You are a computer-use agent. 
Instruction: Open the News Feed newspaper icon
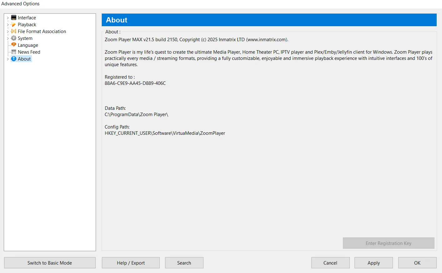click(14, 52)
